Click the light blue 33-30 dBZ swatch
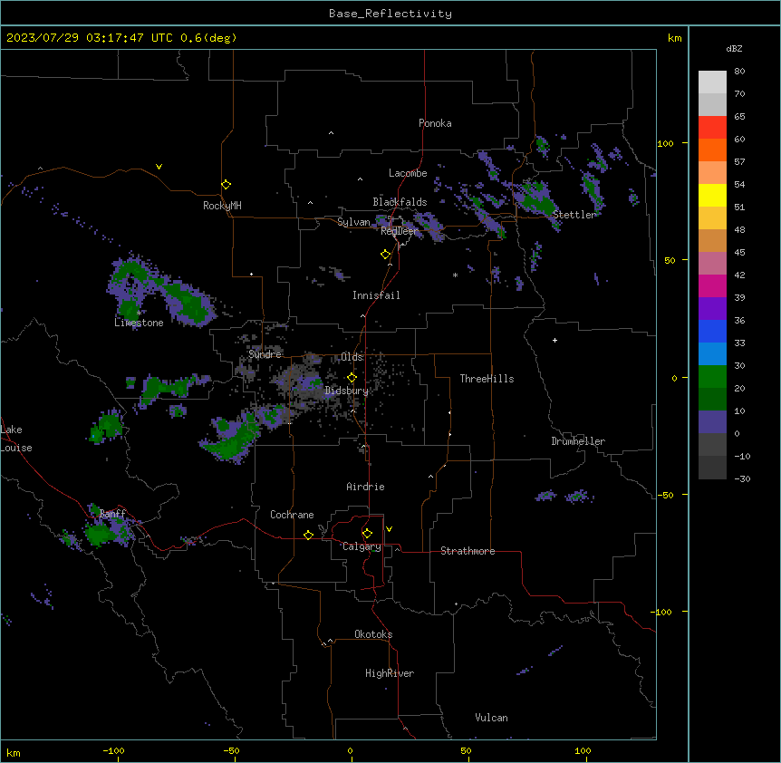 click(x=712, y=354)
